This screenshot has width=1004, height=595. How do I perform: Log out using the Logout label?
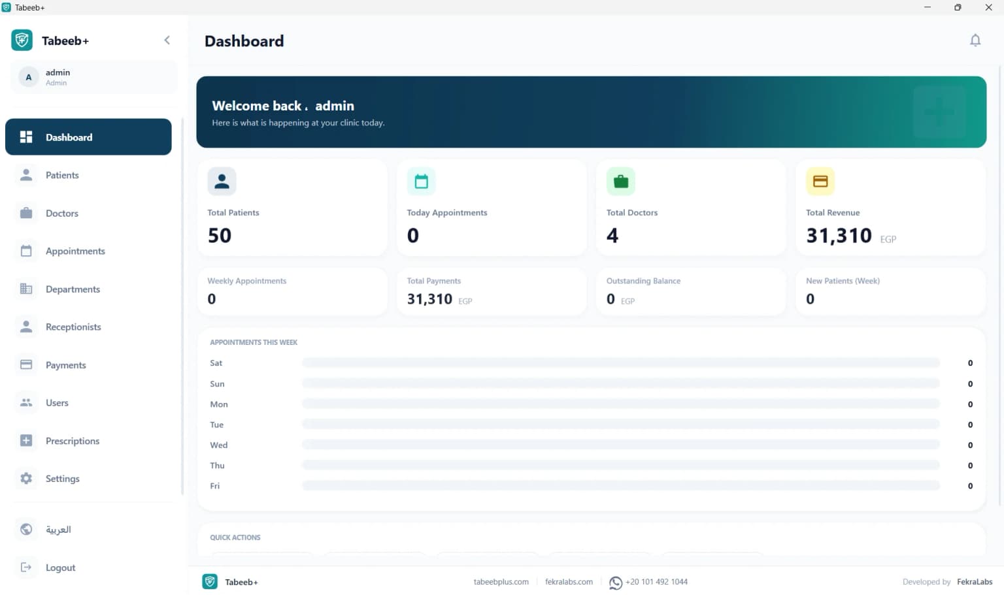[x=61, y=568]
